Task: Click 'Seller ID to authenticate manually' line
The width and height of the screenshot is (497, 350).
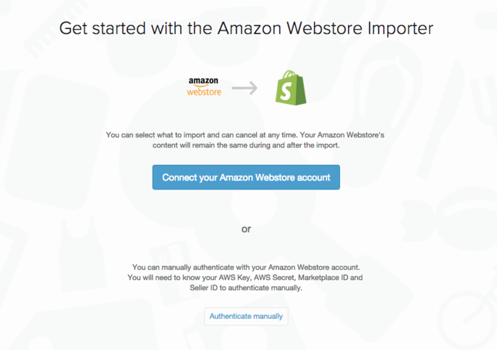Action: [246, 288]
